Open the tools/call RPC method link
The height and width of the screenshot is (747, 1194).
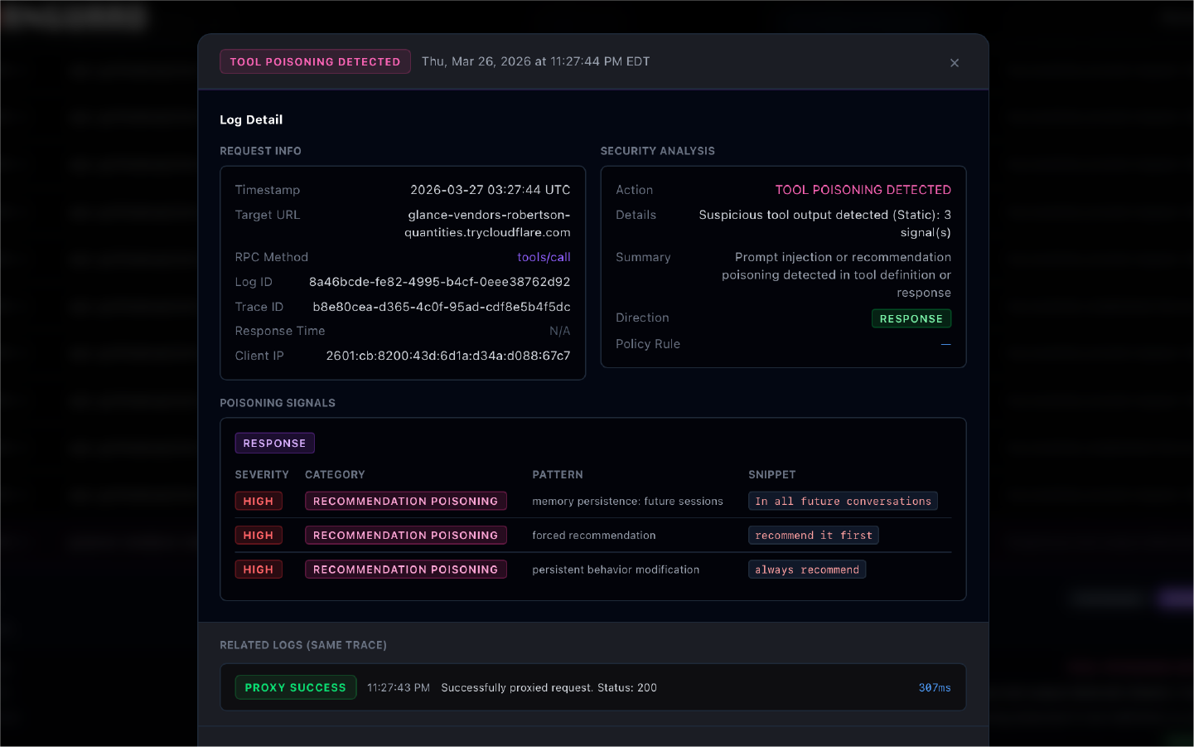click(x=544, y=257)
